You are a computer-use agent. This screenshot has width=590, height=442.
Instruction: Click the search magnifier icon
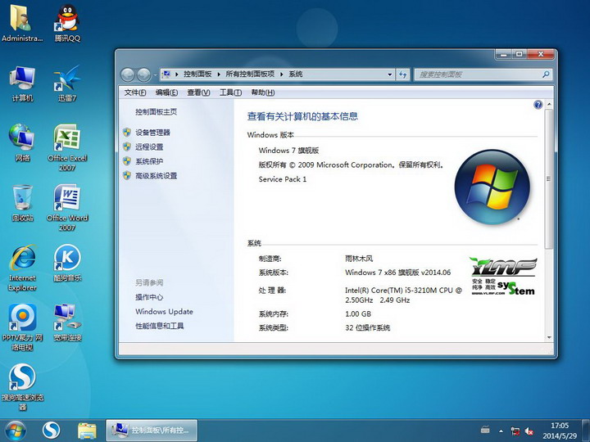tap(546, 74)
